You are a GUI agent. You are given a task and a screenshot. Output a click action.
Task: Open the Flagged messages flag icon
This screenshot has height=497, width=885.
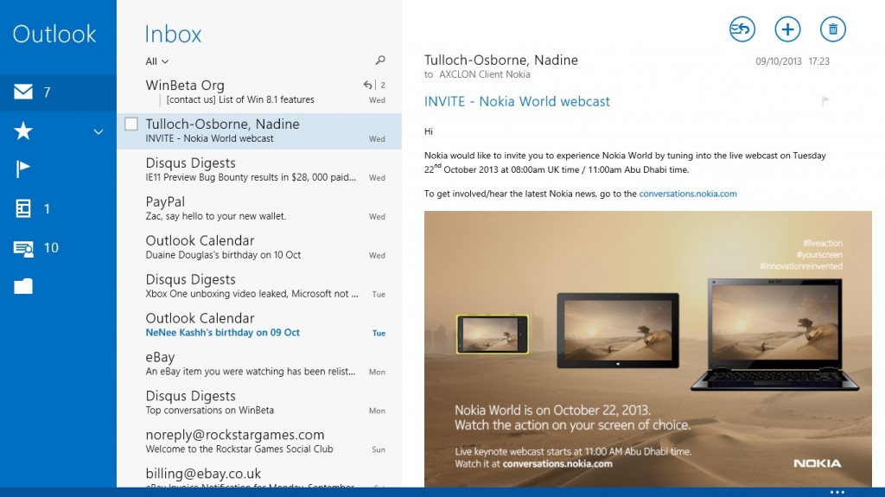pyautogui.click(x=22, y=169)
